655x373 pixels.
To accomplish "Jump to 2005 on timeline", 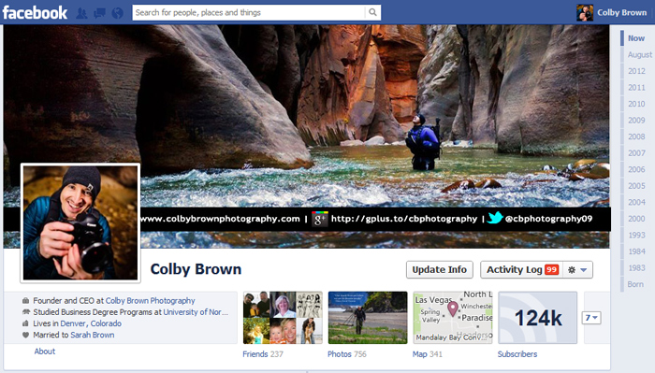I will (x=636, y=186).
